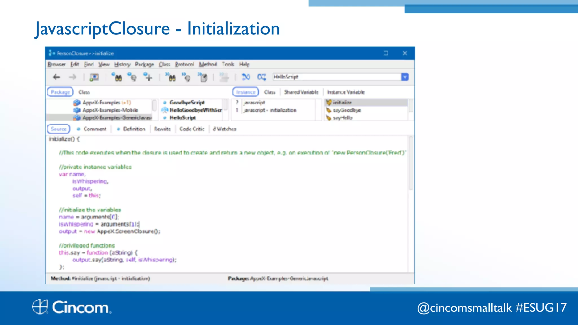578x325 pixels.
Task: Click the forward arrow in the browser toolbar
Action: pos(73,77)
